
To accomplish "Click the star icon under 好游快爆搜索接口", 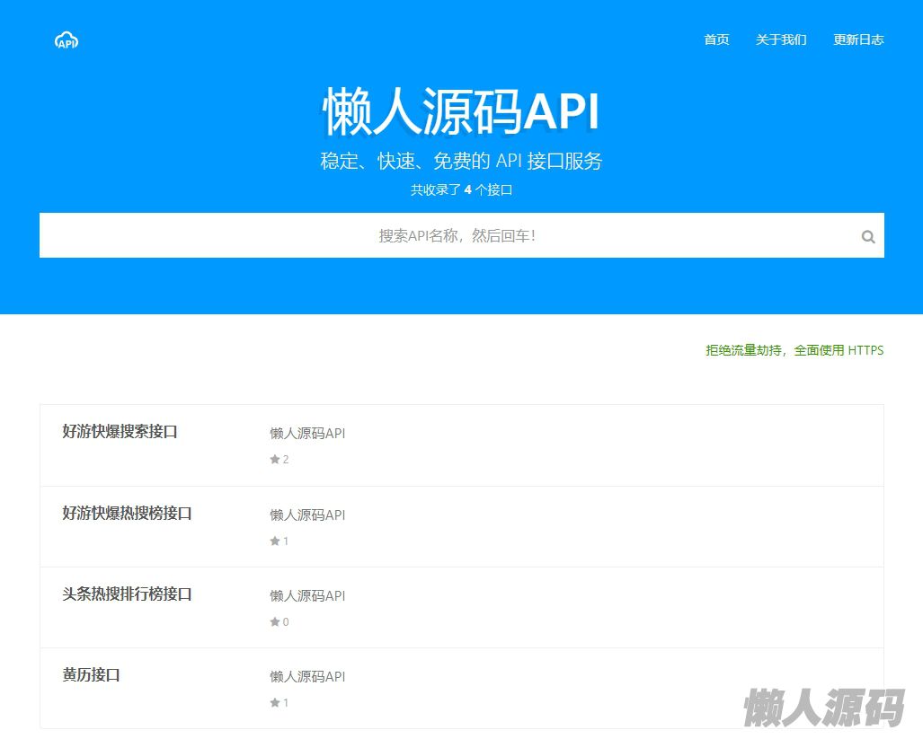I will [275, 460].
